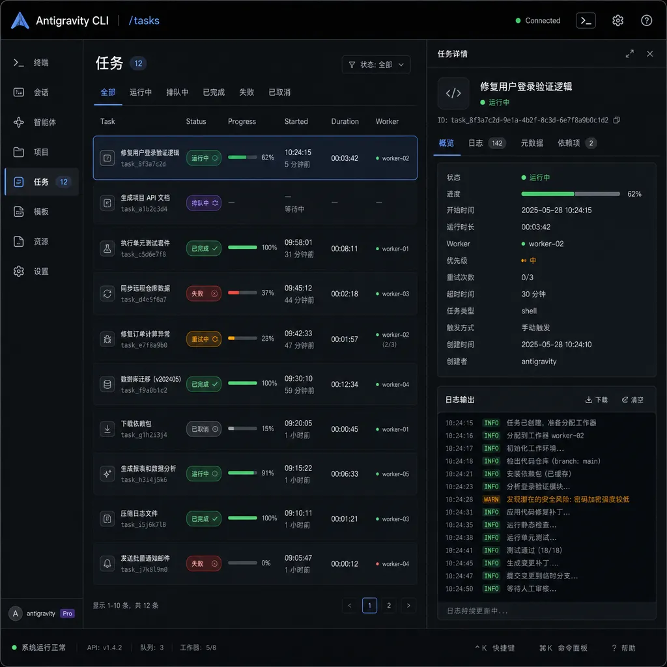667x667 pixels.
Task: Go to page 2 in pagination
Action: 389,605
